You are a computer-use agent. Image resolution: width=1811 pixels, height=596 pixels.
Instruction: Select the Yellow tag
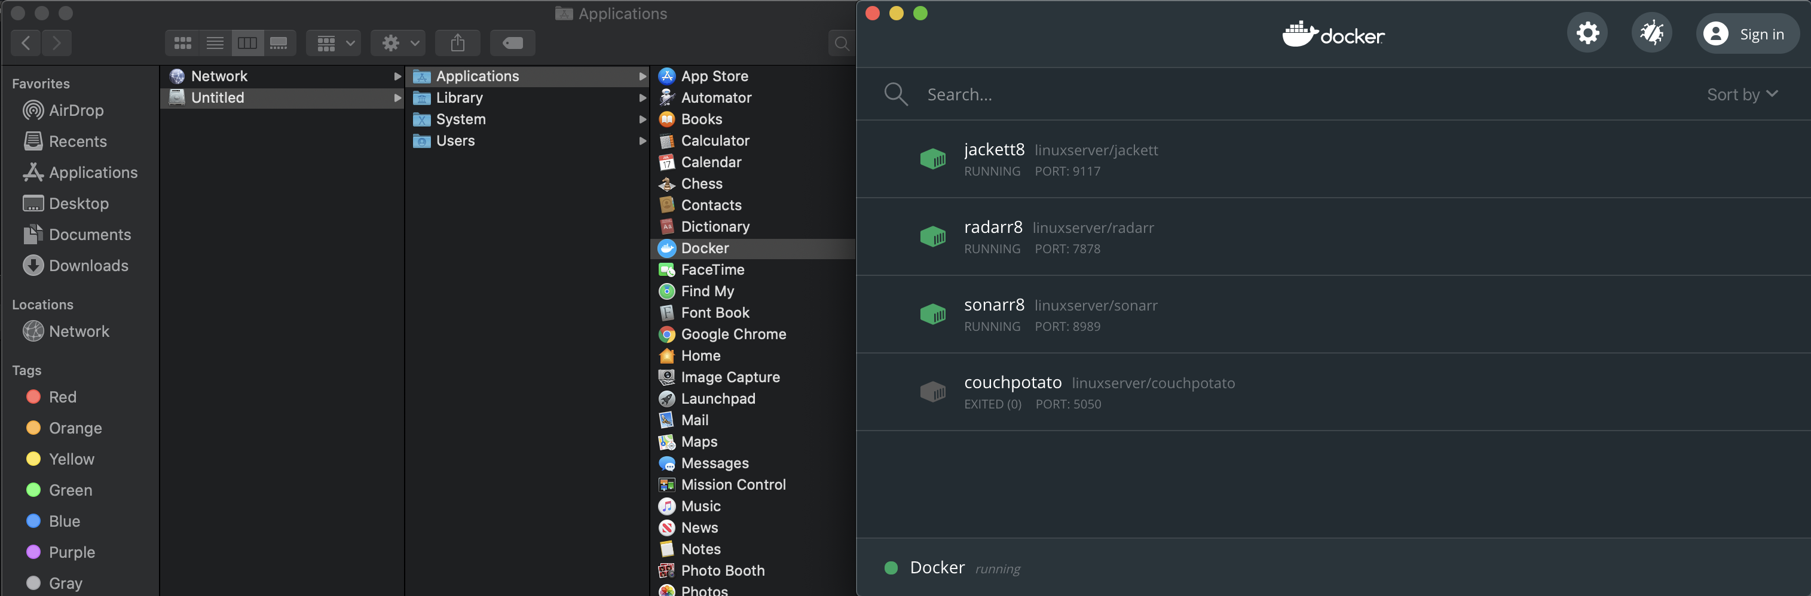pyautogui.click(x=60, y=459)
